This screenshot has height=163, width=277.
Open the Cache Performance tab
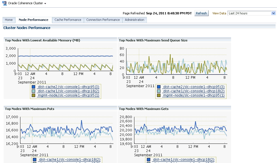point(68,20)
